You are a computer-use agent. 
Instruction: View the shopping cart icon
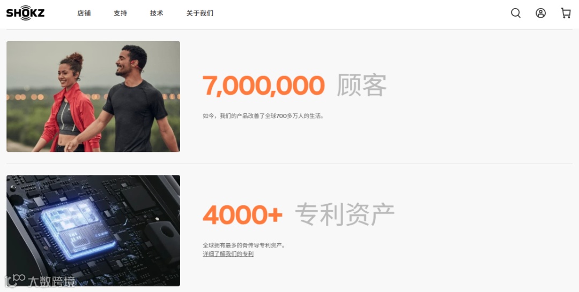tap(566, 13)
